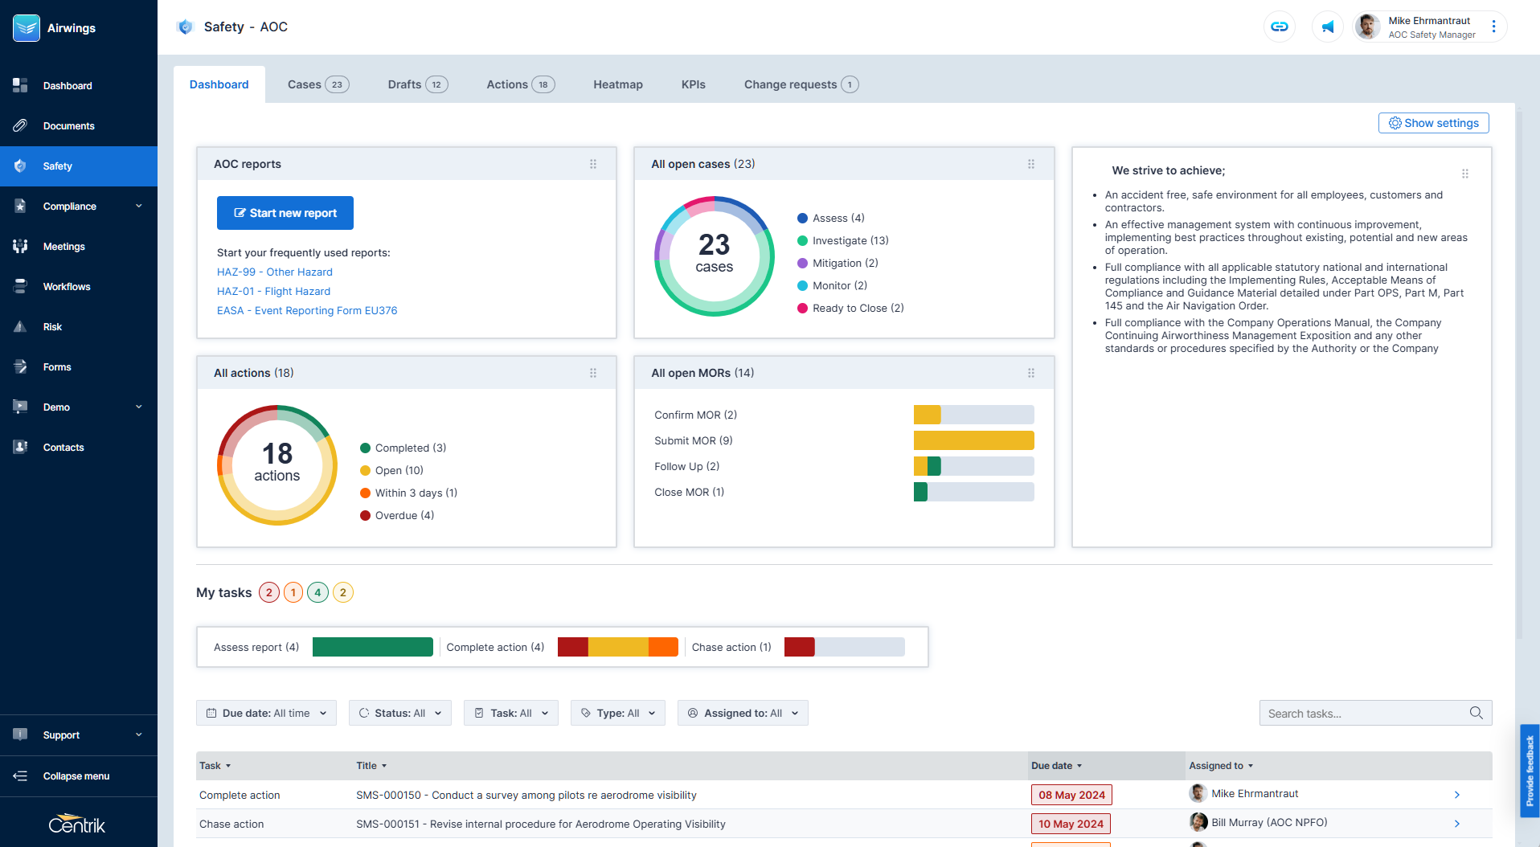Click the red My tasks badge showing 2
1540x847 pixels.
click(x=269, y=592)
